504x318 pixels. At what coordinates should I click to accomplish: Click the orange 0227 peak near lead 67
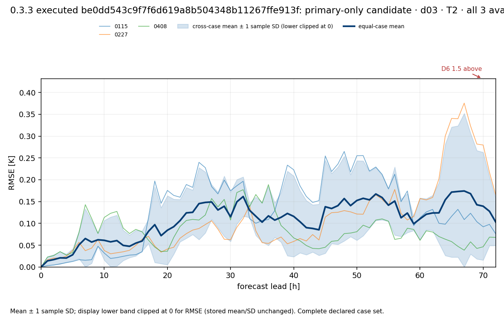pyautogui.click(x=464, y=103)
